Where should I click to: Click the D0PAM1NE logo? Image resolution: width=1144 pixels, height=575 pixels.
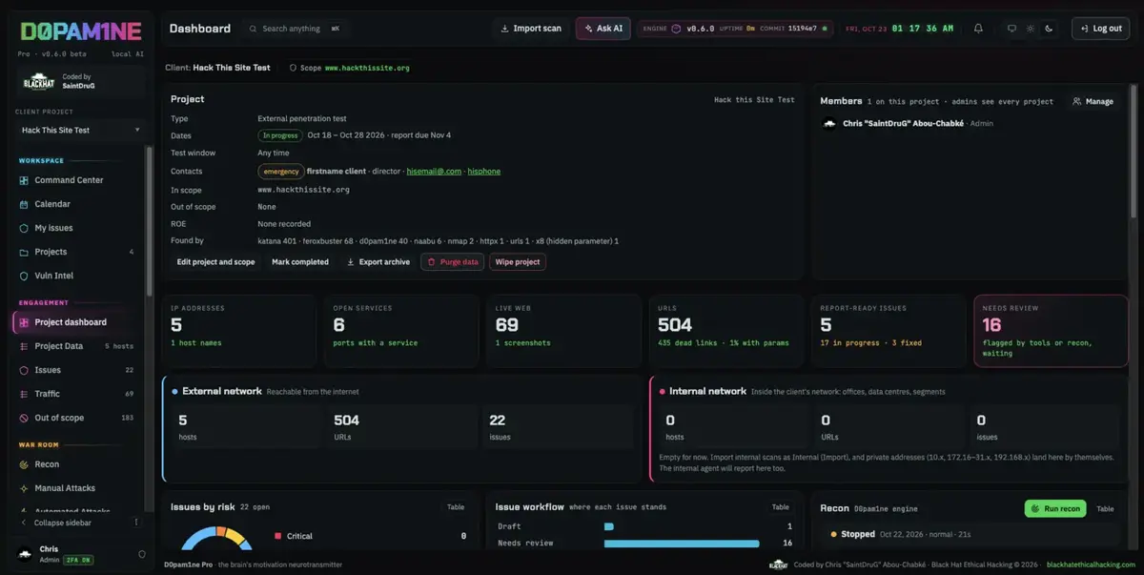click(x=80, y=32)
